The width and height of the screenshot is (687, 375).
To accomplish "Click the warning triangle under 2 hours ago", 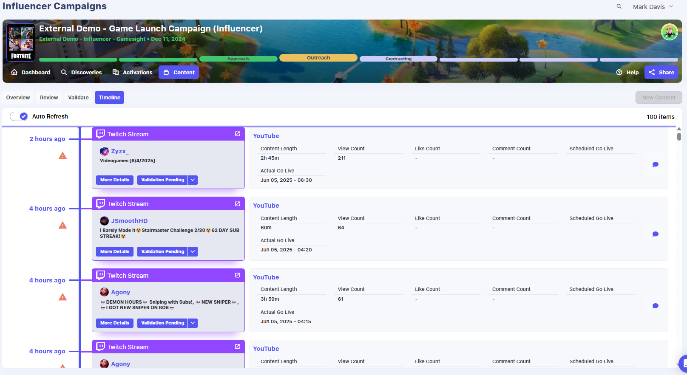I will pos(62,156).
